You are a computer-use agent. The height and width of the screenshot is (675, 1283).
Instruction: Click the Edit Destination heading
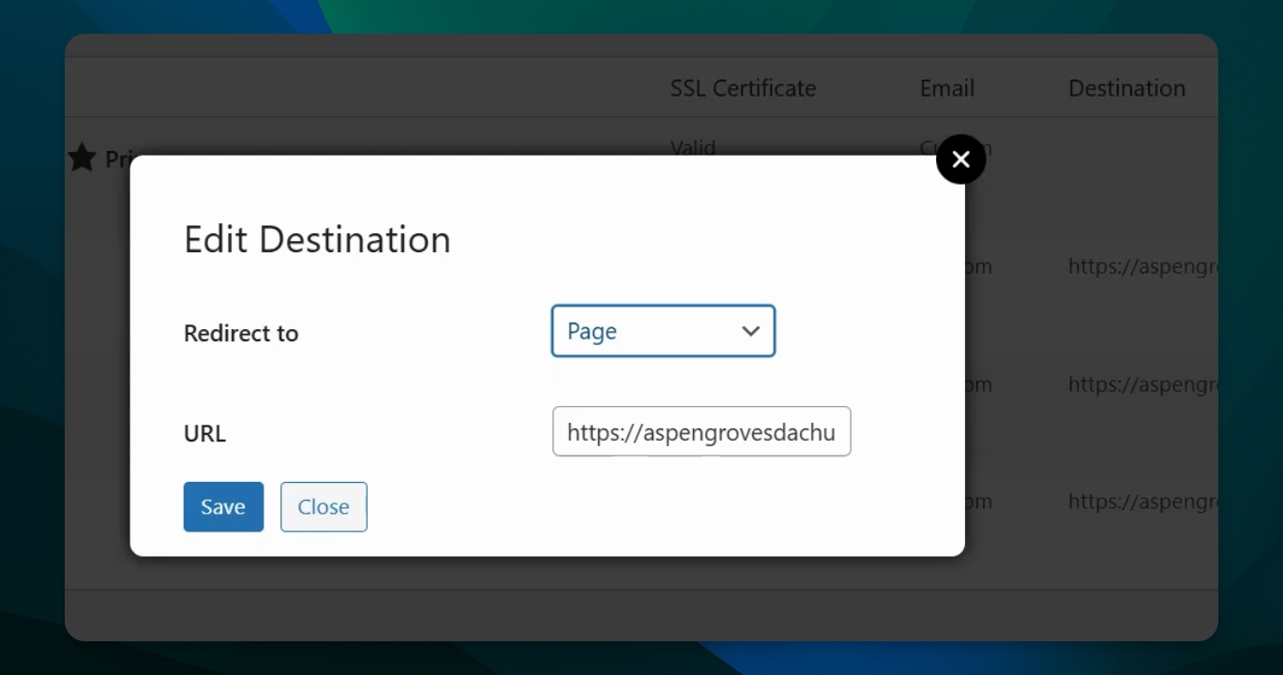tap(317, 239)
